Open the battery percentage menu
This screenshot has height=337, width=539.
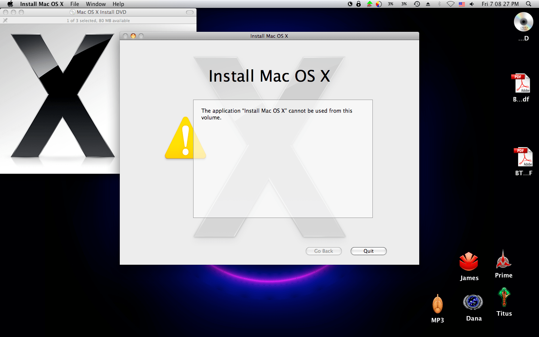pos(390,4)
